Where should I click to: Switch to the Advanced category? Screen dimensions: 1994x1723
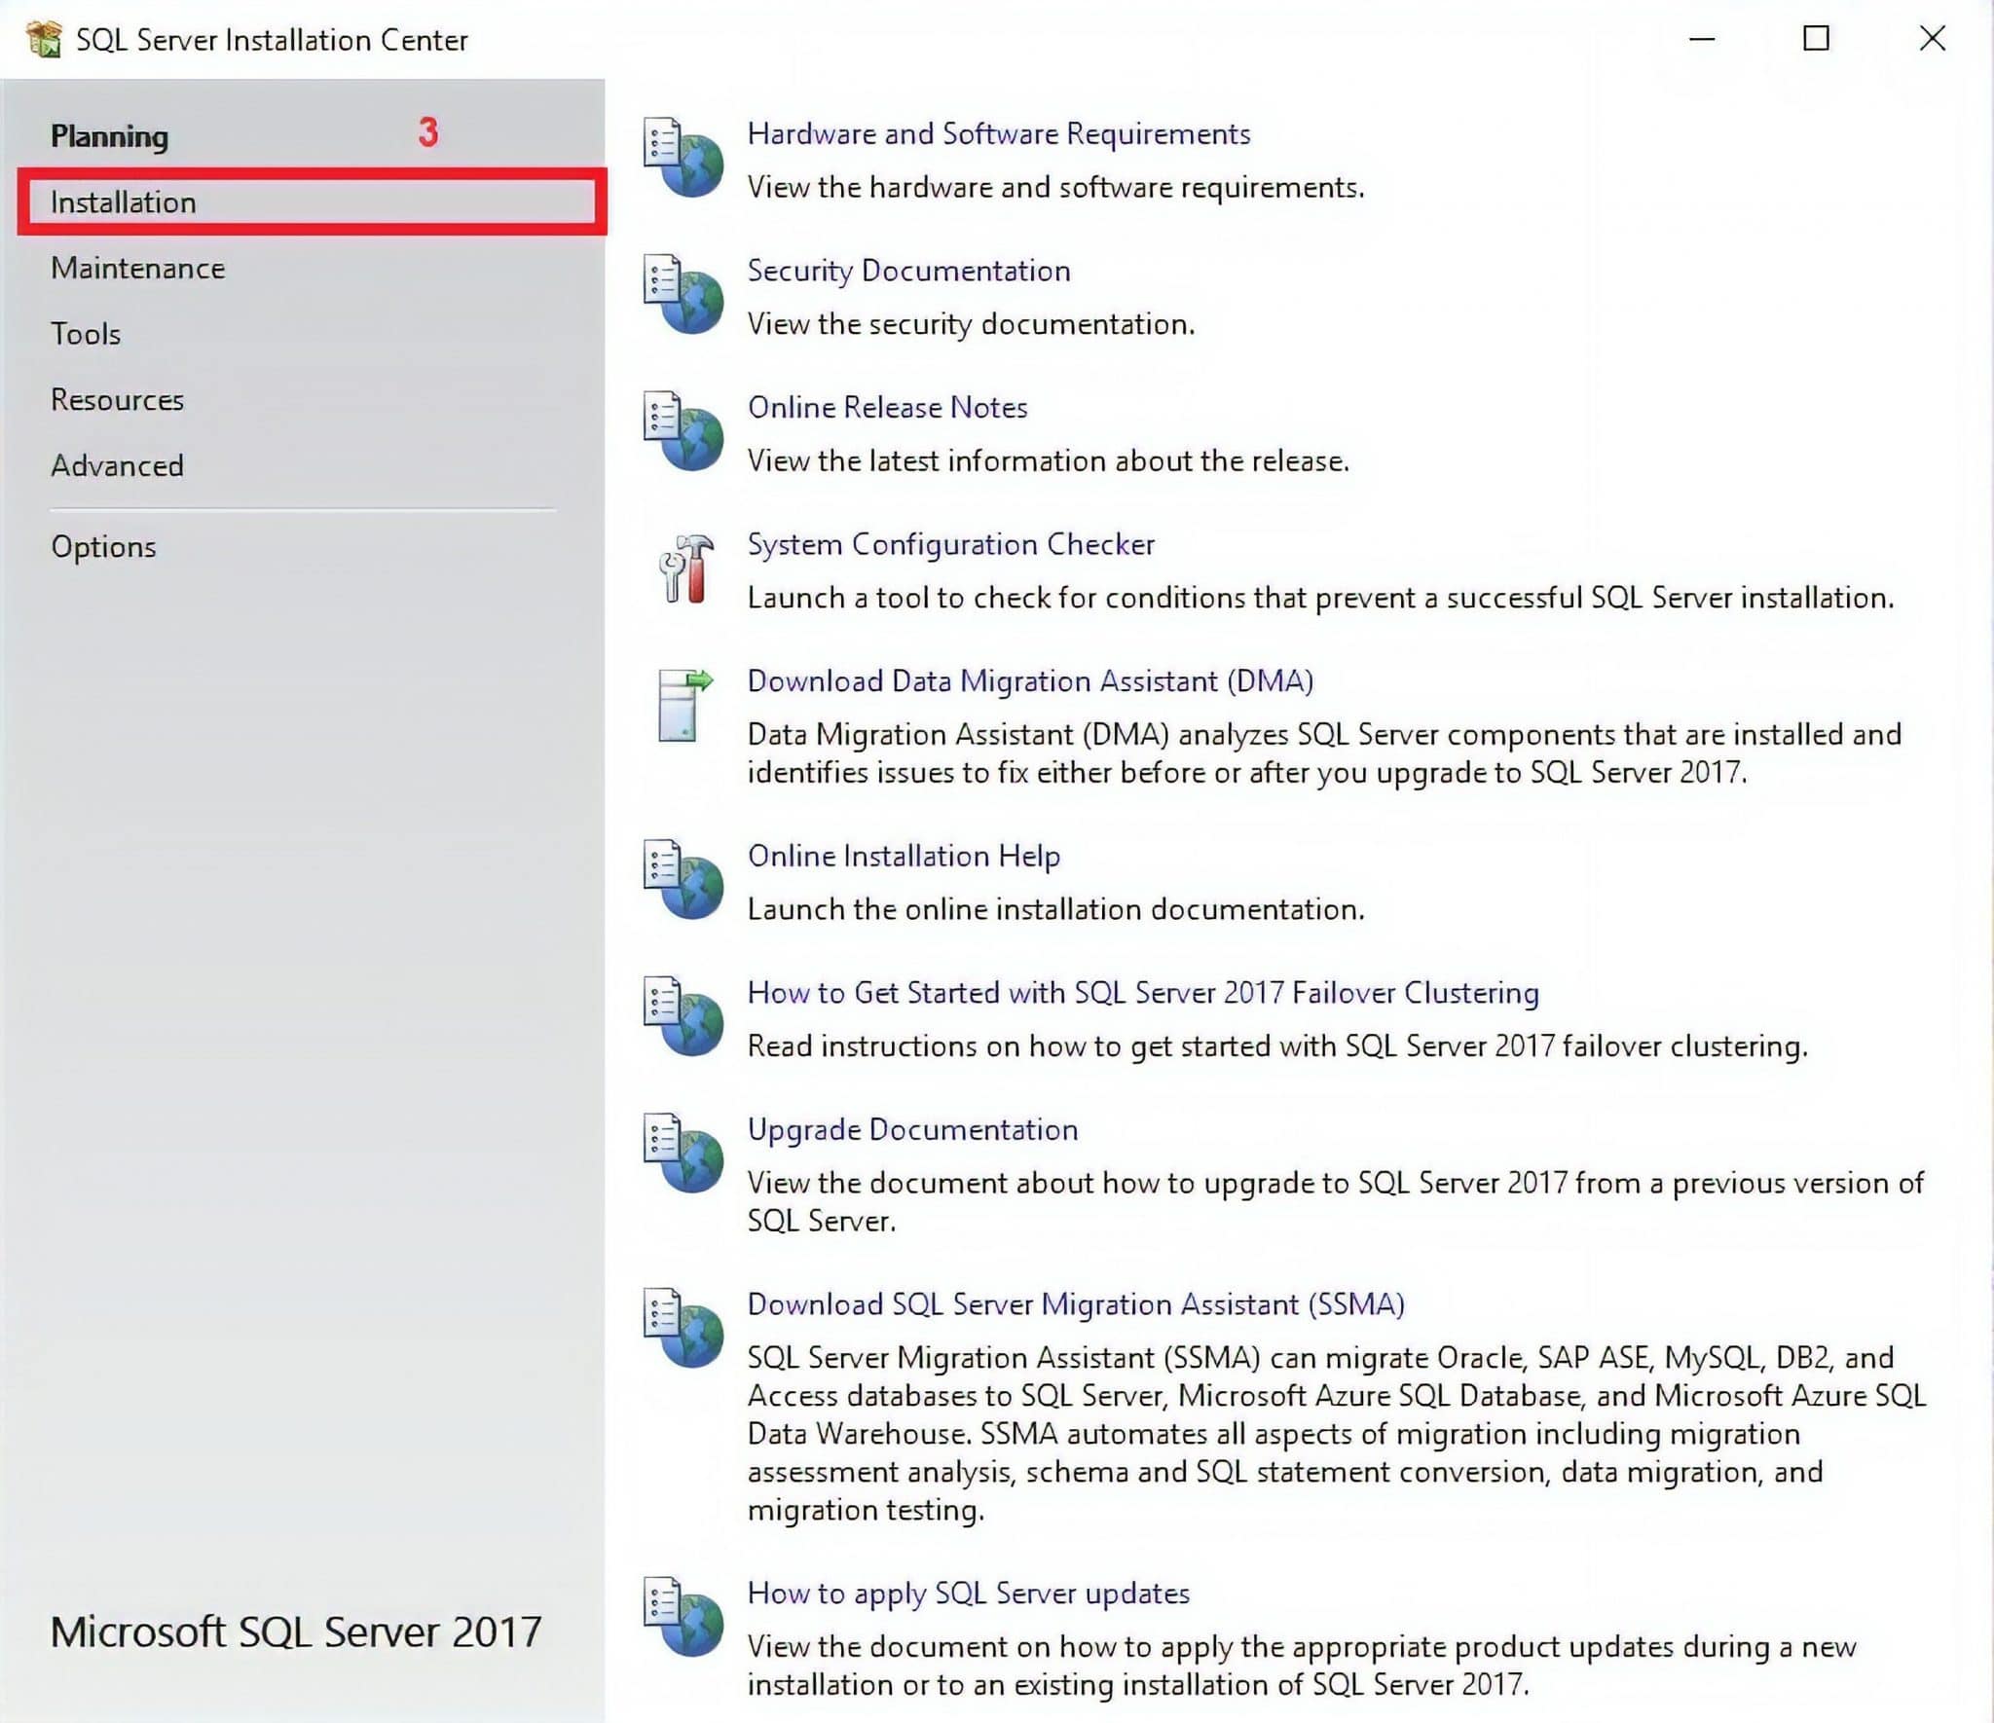tap(117, 465)
